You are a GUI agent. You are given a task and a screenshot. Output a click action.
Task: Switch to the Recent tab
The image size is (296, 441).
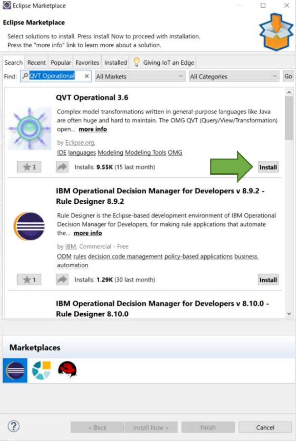[x=36, y=63]
